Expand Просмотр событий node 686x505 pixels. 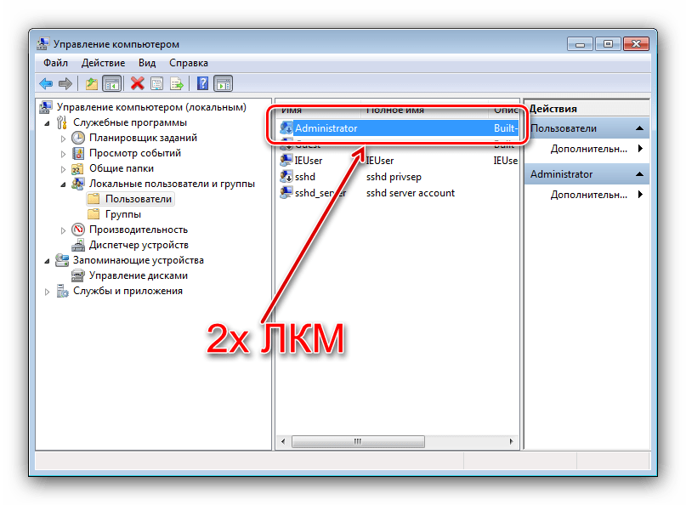[x=64, y=154]
